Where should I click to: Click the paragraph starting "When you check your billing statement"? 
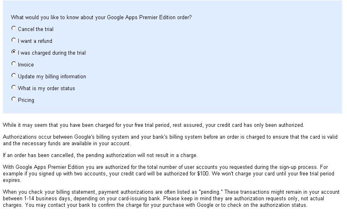tap(171, 198)
